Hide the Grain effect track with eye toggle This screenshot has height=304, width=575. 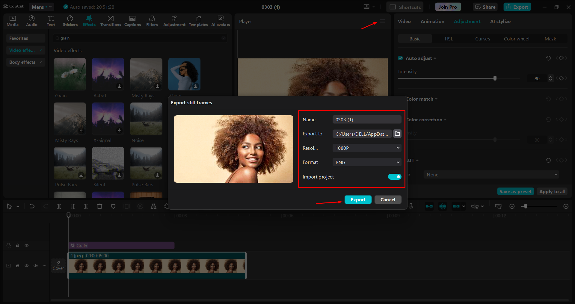26,245
